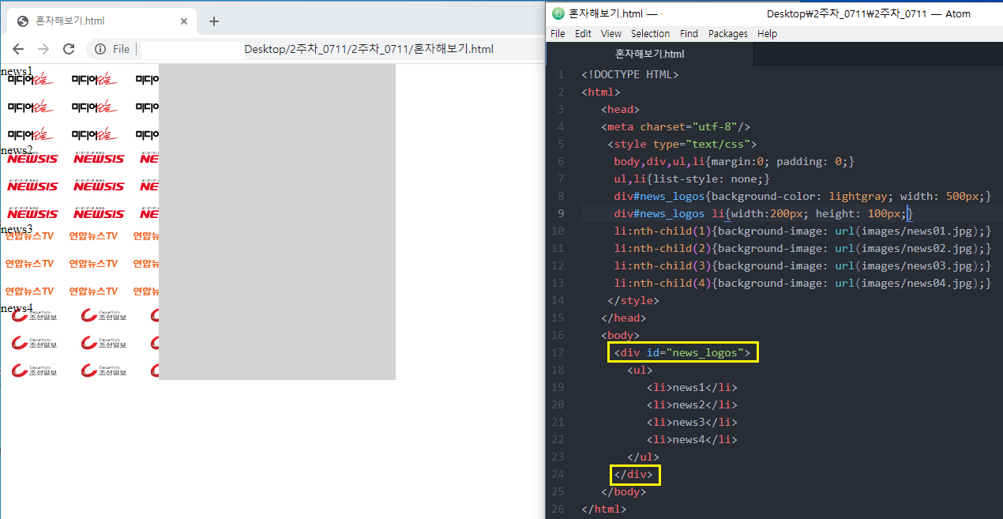Screen dimensions: 1003x519
Task: Click the closing </style> tag line
Action: coord(633,300)
